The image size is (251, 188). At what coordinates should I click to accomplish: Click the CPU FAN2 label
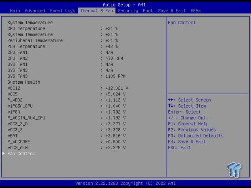17,58
